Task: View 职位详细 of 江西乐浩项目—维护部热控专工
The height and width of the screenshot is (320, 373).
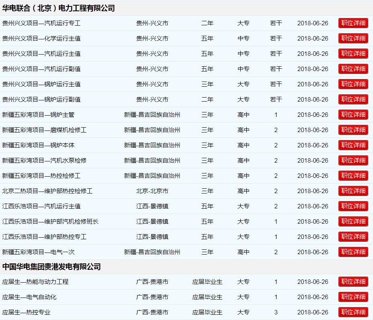Action: tap(353, 236)
